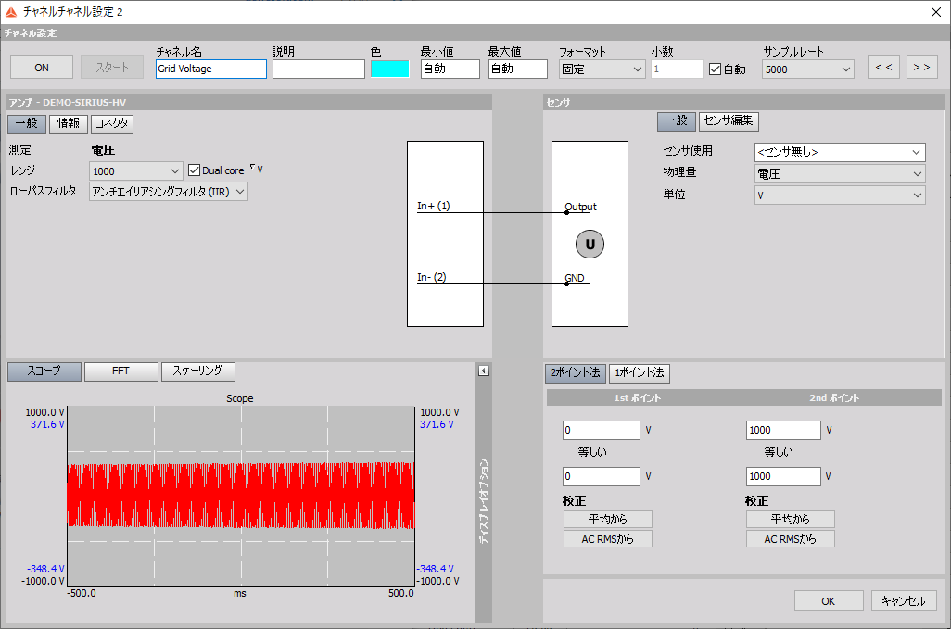Open the 単位 V dropdown
Image resolution: width=951 pixels, height=629 pixels.
point(840,195)
